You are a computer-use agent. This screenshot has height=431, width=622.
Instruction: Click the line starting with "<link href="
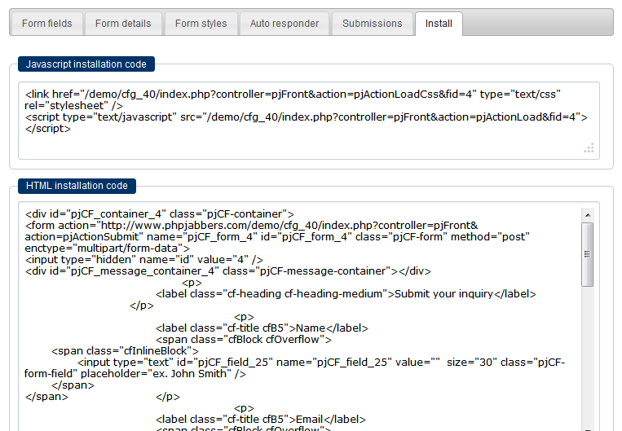point(293,95)
